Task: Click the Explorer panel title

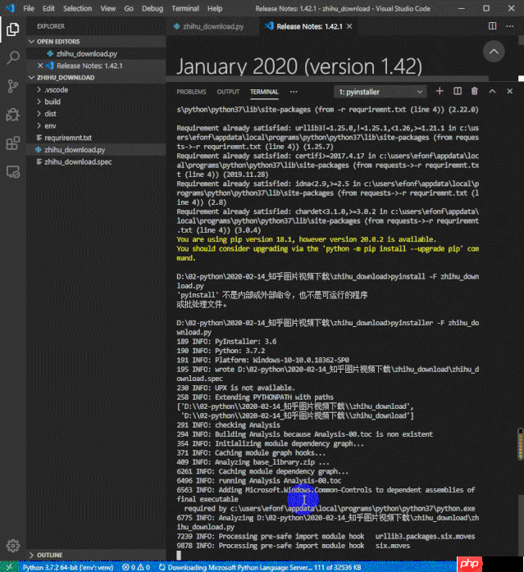Action: click(x=51, y=26)
